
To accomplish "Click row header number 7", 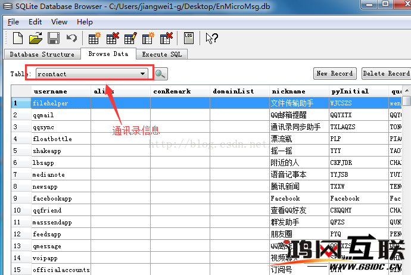I will [21, 174].
